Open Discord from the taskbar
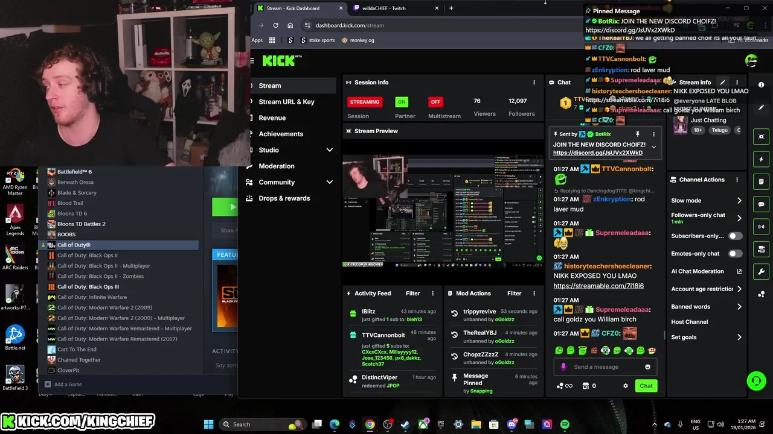This screenshot has width=773, height=434. click(x=512, y=424)
